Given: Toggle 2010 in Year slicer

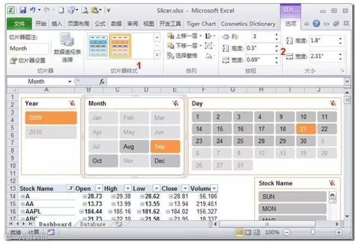Looking at the screenshot, I should coord(51,132).
